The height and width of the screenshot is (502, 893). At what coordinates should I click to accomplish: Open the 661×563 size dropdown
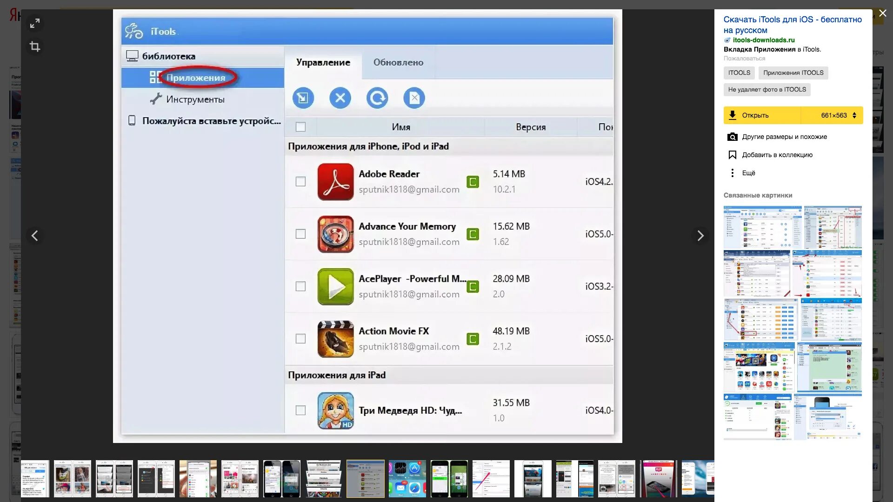click(839, 115)
